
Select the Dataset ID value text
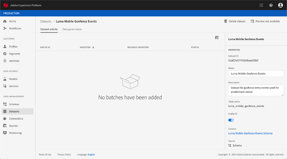(243, 60)
